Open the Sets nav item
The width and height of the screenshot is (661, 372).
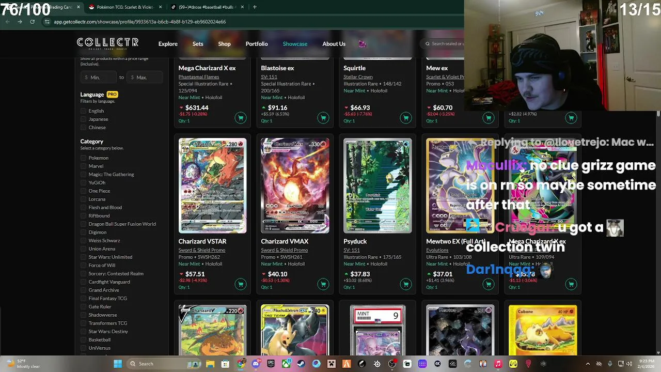click(x=198, y=44)
